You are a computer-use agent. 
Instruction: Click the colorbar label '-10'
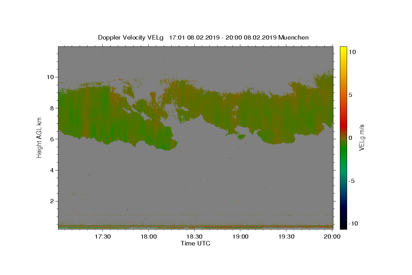(353, 223)
